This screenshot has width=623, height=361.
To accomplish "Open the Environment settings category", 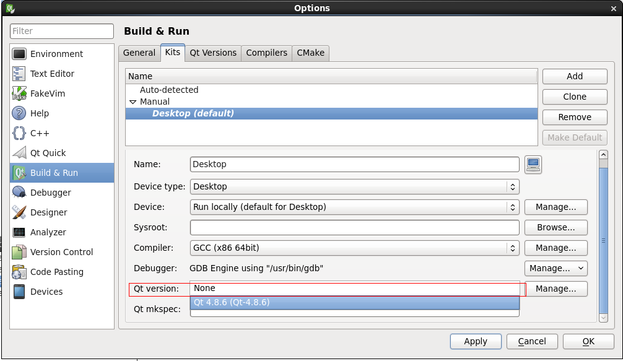I will [x=56, y=54].
